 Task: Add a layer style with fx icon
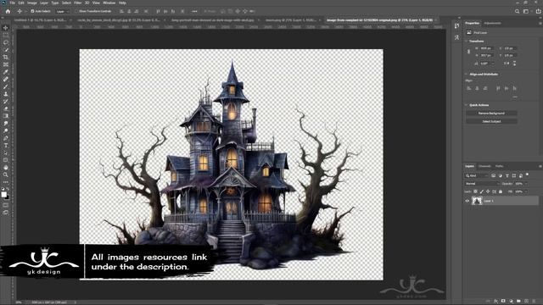pyautogui.click(x=495, y=302)
